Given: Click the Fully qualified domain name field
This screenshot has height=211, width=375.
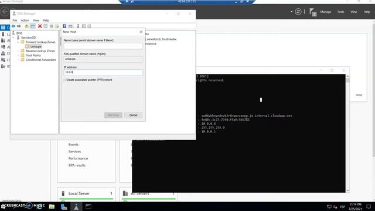Looking at the screenshot, I should coord(103,59).
